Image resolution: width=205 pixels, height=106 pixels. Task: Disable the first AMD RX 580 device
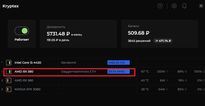pos(9,71)
